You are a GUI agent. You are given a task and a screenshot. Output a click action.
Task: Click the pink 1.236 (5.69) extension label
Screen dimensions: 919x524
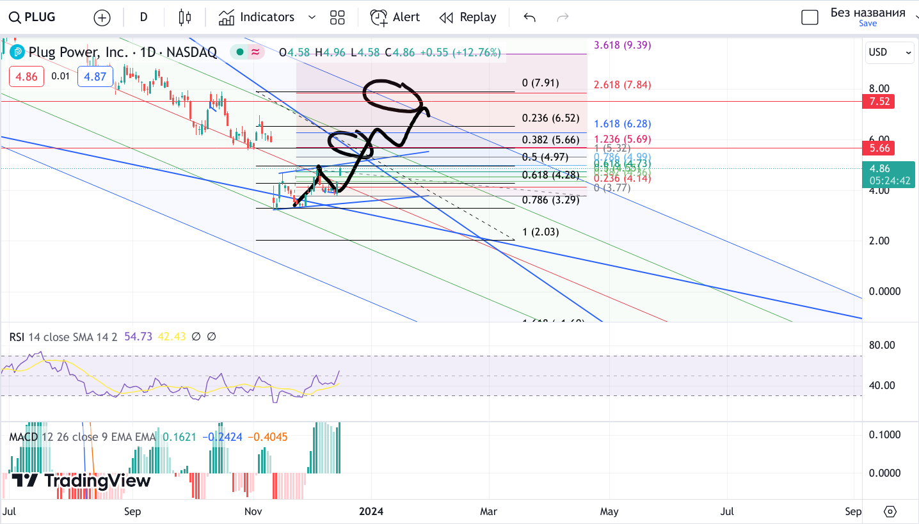click(623, 139)
